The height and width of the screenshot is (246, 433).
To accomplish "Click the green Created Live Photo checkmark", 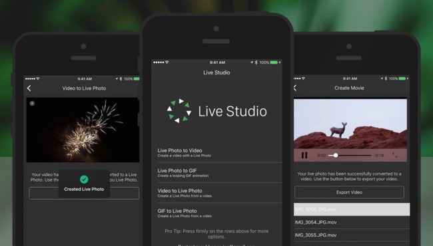I will (x=84, y=180).
